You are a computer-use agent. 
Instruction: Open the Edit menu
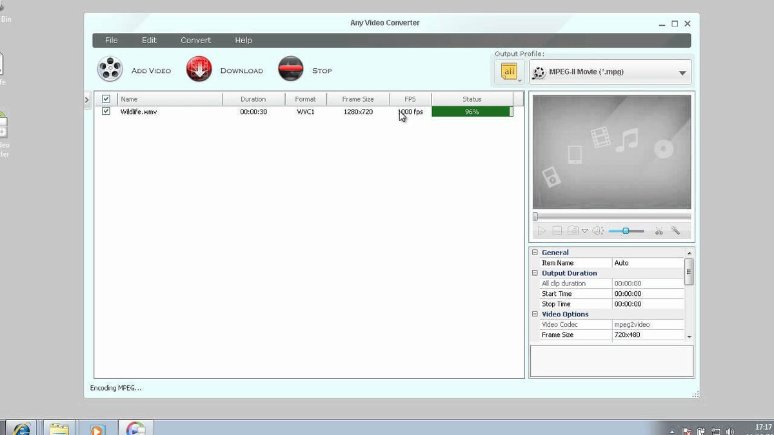[x=150, y=40]
